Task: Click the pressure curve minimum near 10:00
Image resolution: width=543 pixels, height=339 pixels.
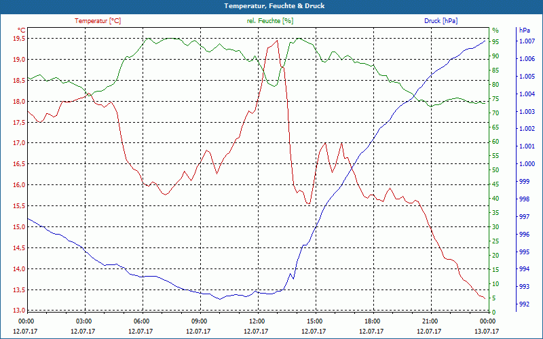Action: click(219, 299)
